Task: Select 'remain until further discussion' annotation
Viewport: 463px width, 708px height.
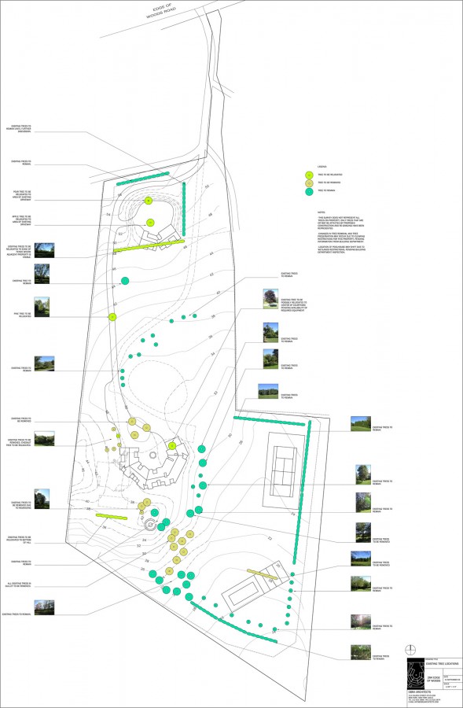Action: pyautogui.click(x=19, y=129)
